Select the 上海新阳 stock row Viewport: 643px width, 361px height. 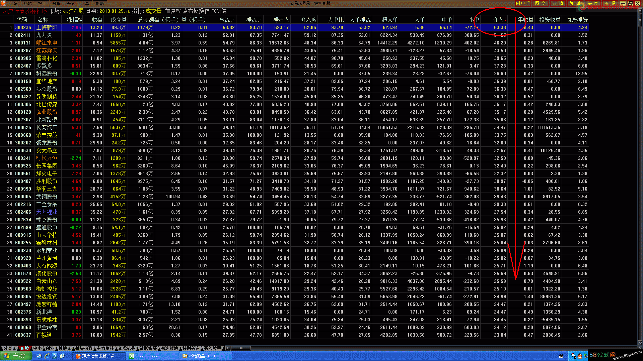click(47, 27)
